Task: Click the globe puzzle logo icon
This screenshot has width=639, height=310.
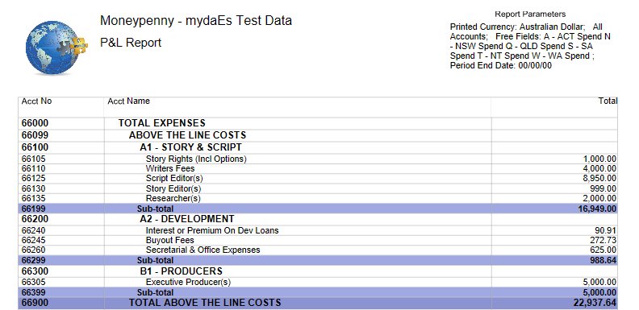Action: coord(56,48)
